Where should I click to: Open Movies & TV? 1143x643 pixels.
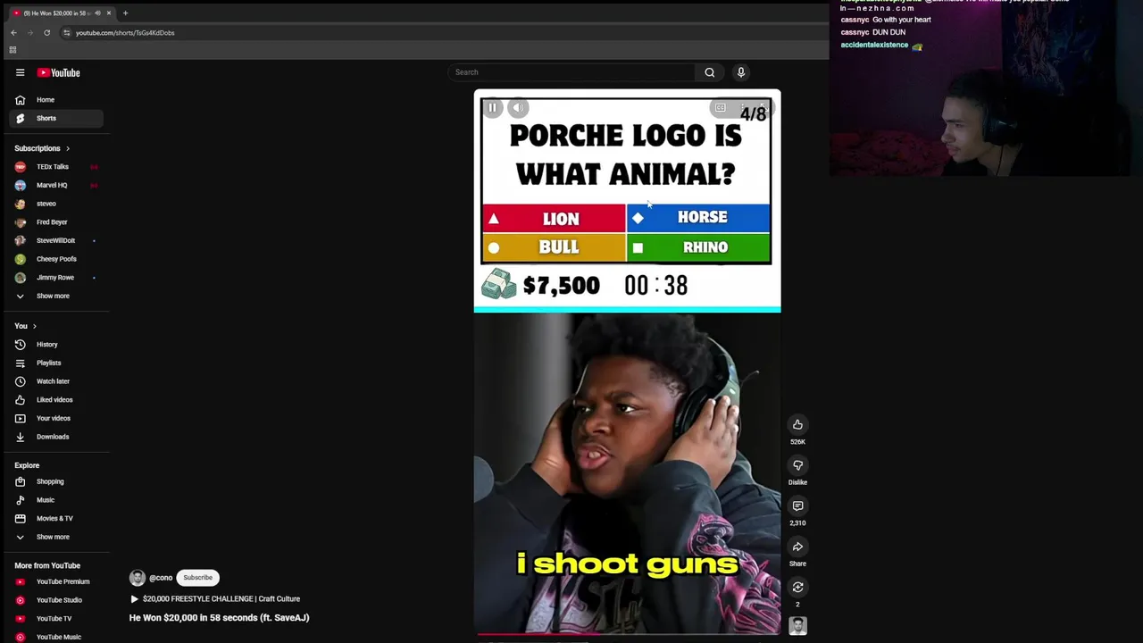point(55,518)
